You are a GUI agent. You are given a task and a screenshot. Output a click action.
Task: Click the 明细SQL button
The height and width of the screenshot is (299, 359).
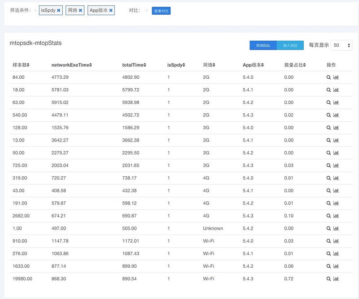click(263, 46)
